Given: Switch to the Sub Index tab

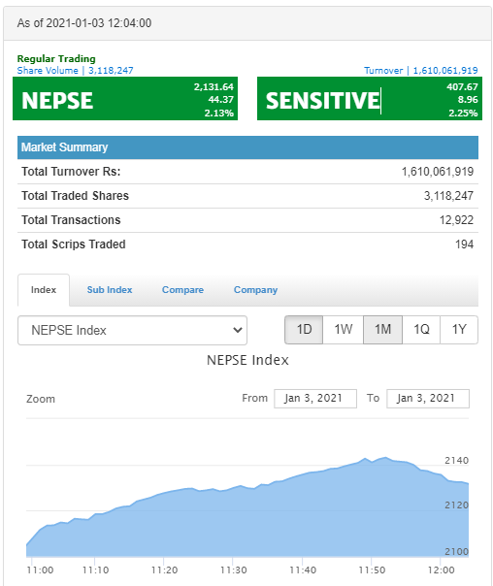Looking at the screenshot, I should 110,290.
